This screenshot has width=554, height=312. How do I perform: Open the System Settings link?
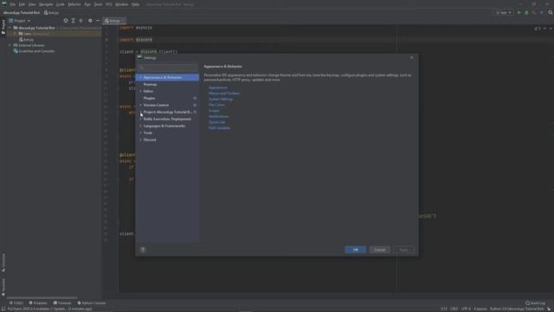(221, 99)
